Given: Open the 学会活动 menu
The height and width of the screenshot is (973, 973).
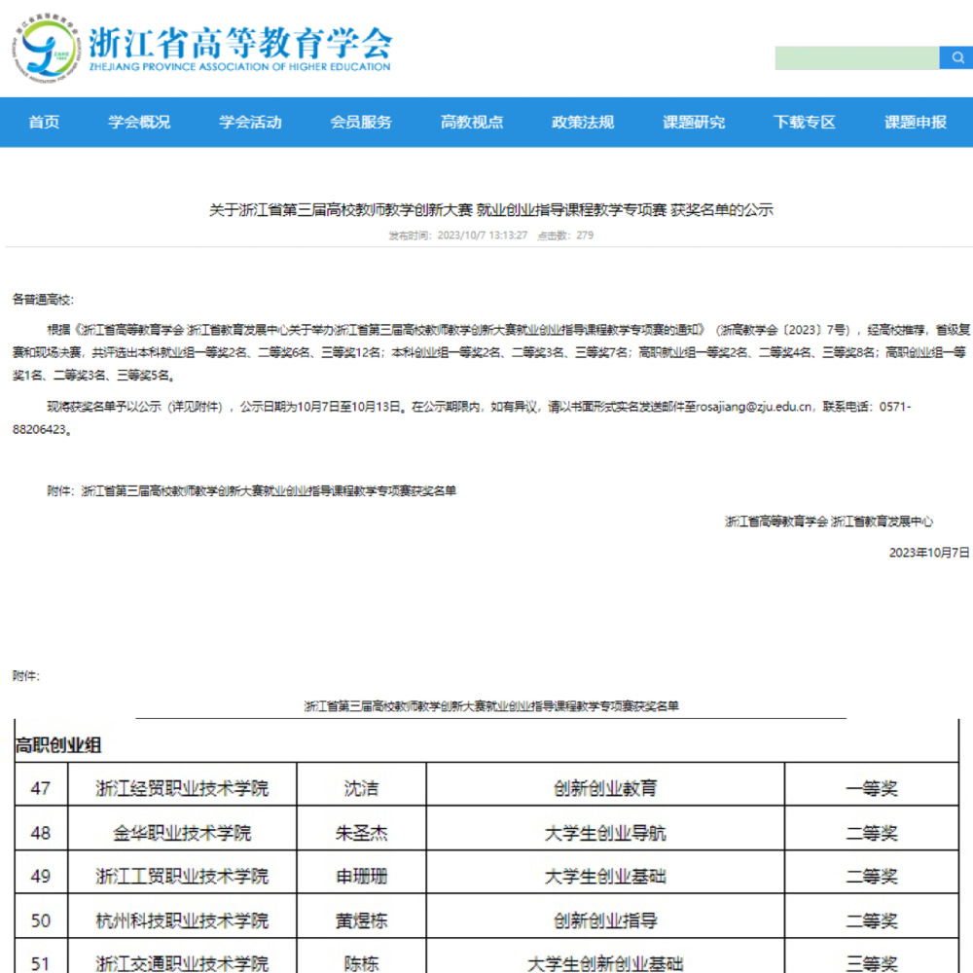Looking at the screenshot, I should point(250,123).
